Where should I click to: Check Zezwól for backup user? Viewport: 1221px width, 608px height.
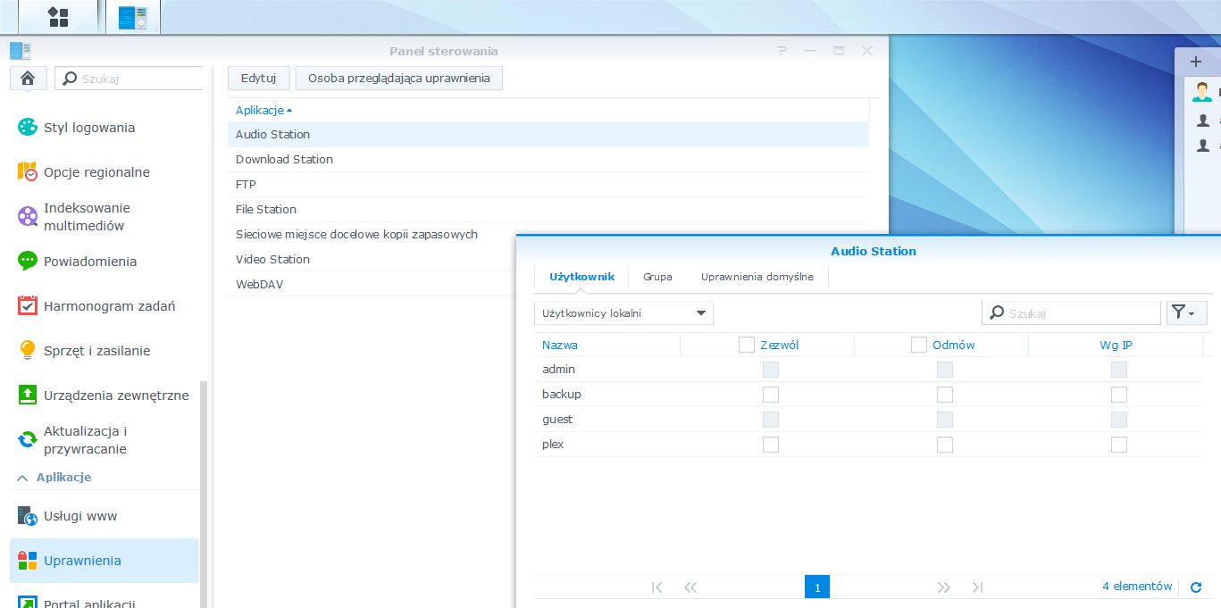pyautogui.click(x=771, y=395)
